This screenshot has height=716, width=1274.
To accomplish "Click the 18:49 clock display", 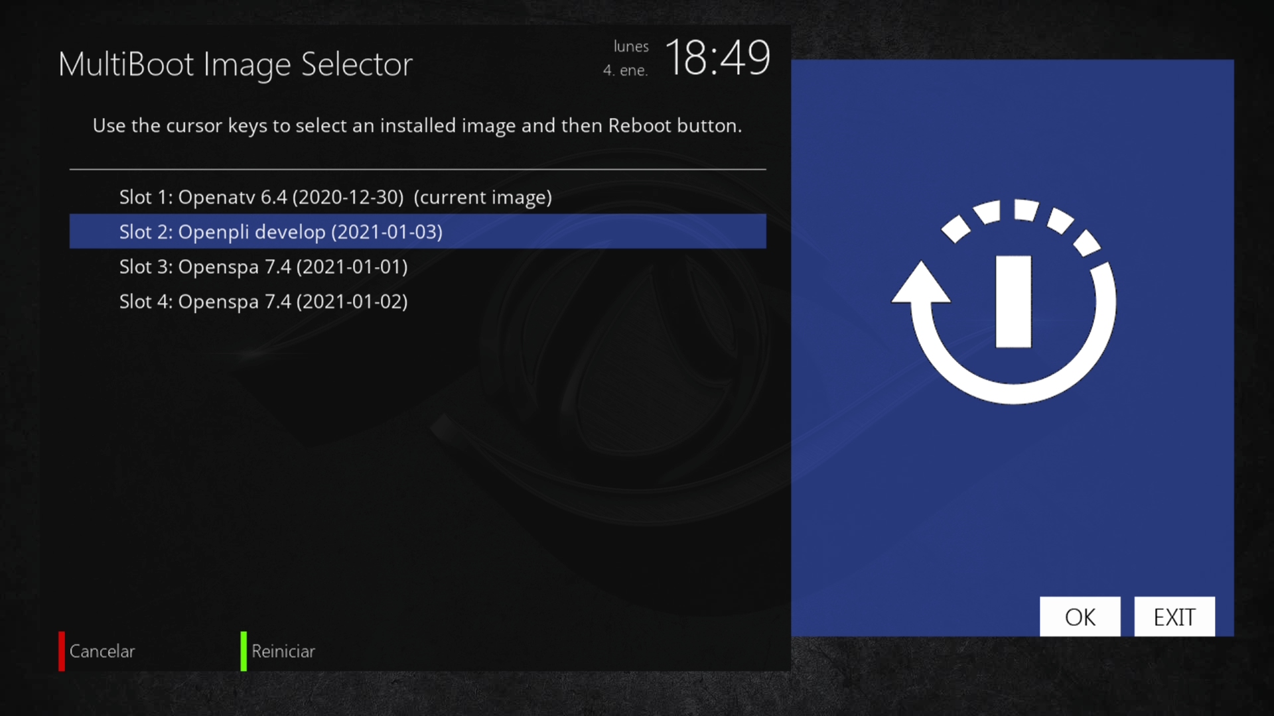I will [717, 58].
